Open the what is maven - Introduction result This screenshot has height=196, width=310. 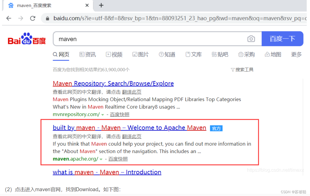[107, 172]
